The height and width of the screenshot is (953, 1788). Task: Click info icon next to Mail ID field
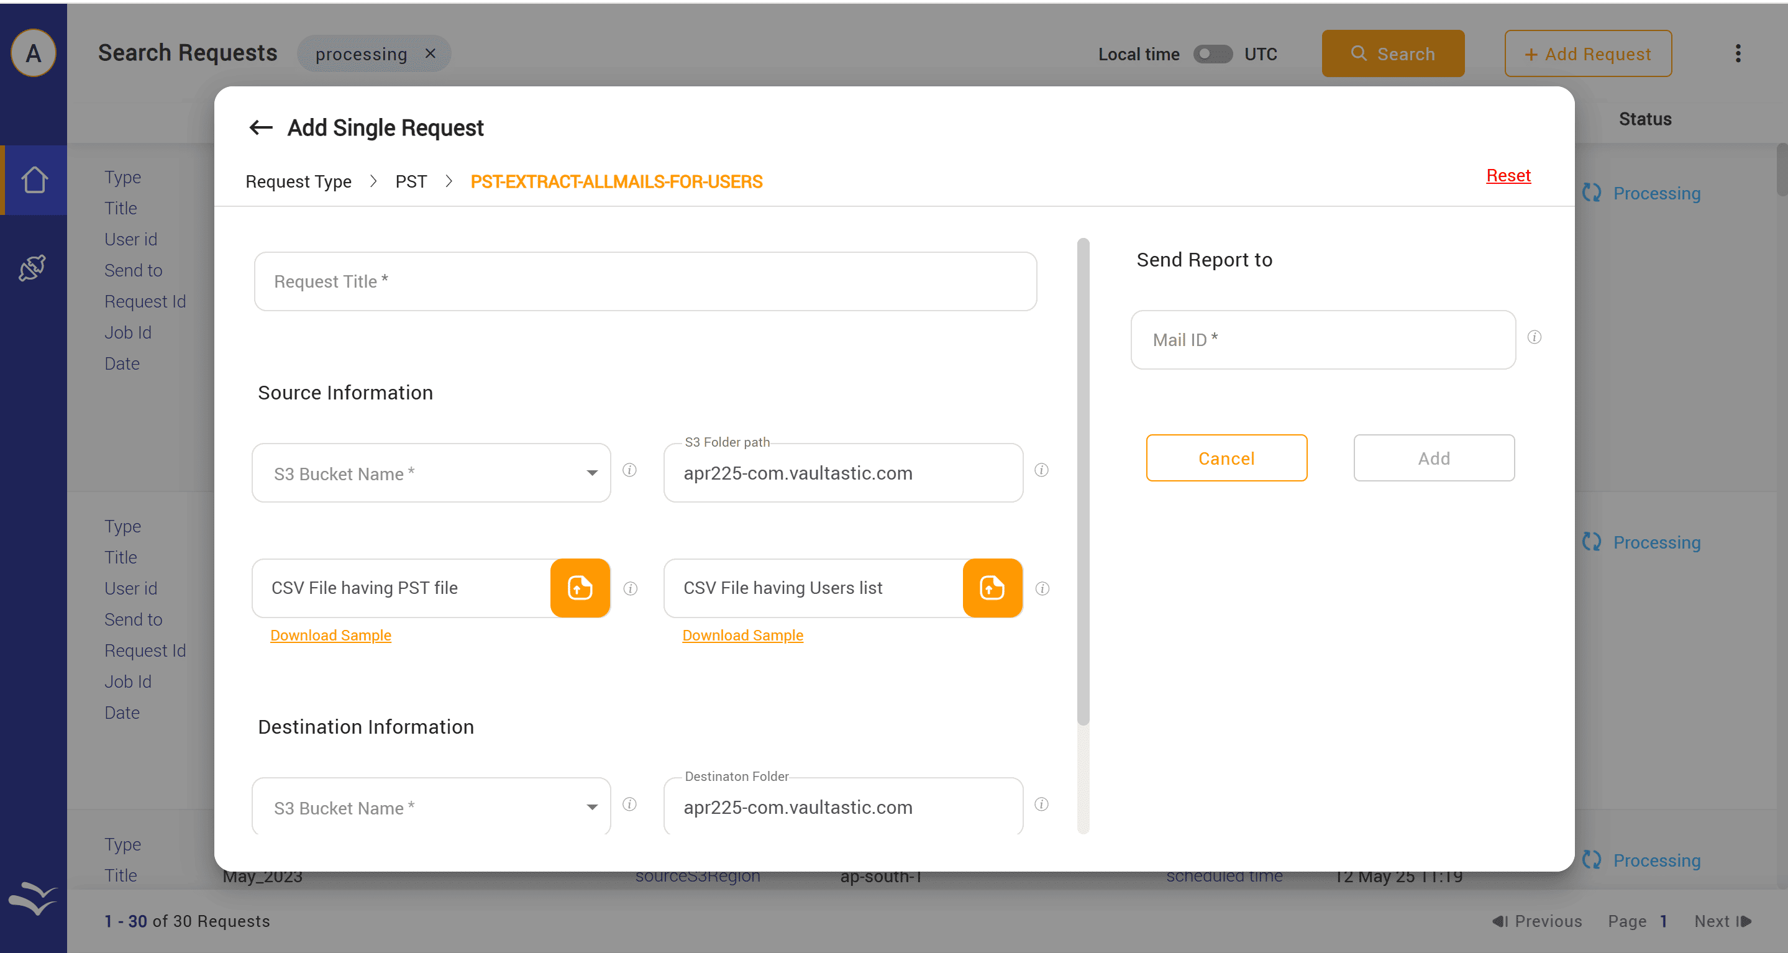[1534, 337]
